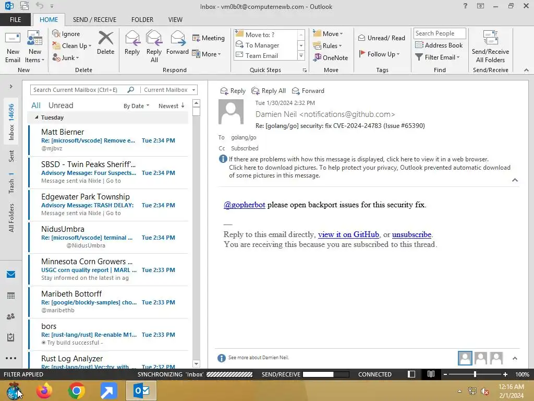Collapse the ribbon
This screenshot has width=534, height=401.
click(527, 70)
